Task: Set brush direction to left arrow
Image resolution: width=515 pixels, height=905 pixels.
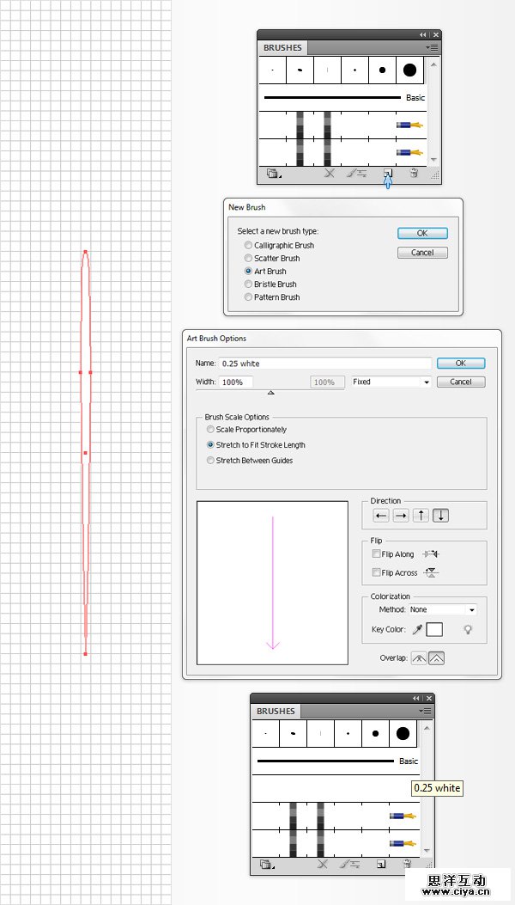Action: [x=380, y=516]
